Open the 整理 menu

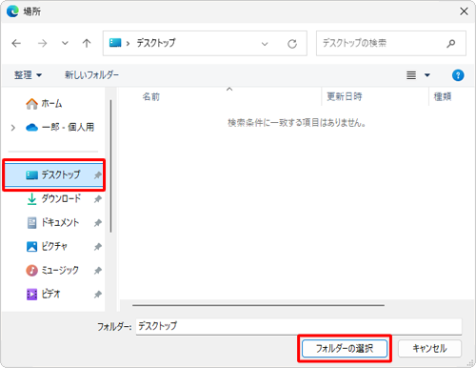(28, 75)
